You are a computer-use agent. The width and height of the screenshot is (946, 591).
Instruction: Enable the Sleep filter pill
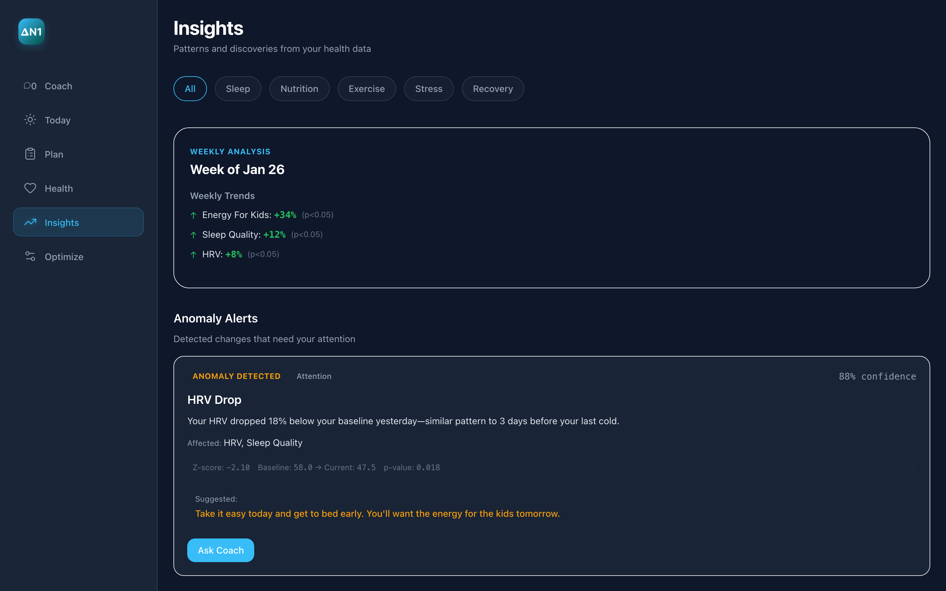click(x=238, y=88)
